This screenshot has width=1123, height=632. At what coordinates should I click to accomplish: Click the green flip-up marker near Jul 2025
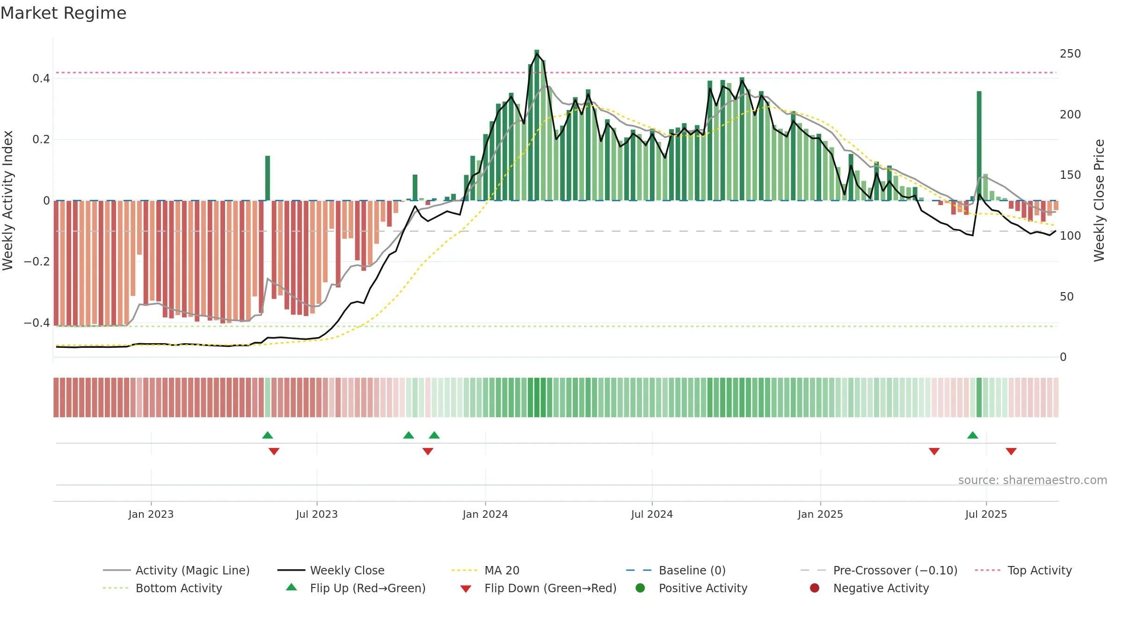pyautogui.click(x=973, y=435)
